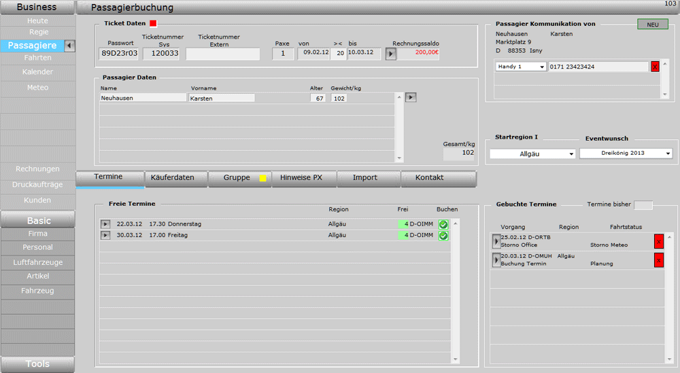Click arrow button next to Rechnungssaldo
This screenshot has height=373, width=680.
coord(390,54)
